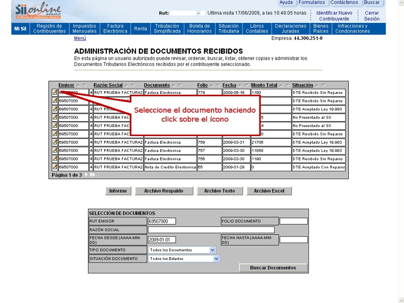This screenshot has width=404, height=303.
Task: Sort Documento column ascending arrow
Action: (x=174, y=85)
